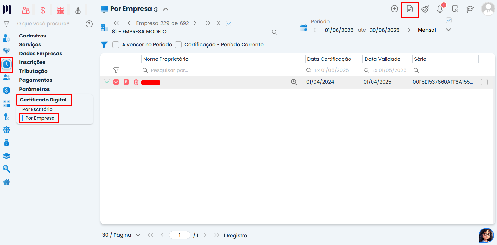Click the plus circle add icon

pos(395,9)
